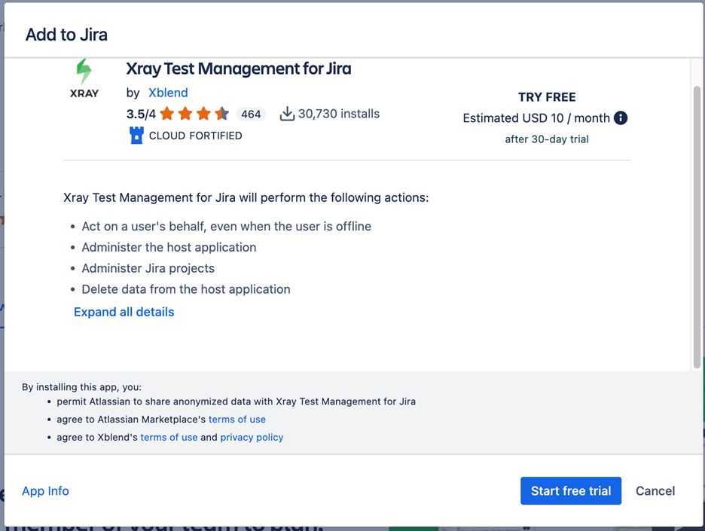
Task: Click the installs download icon
Action: (287, 114)
